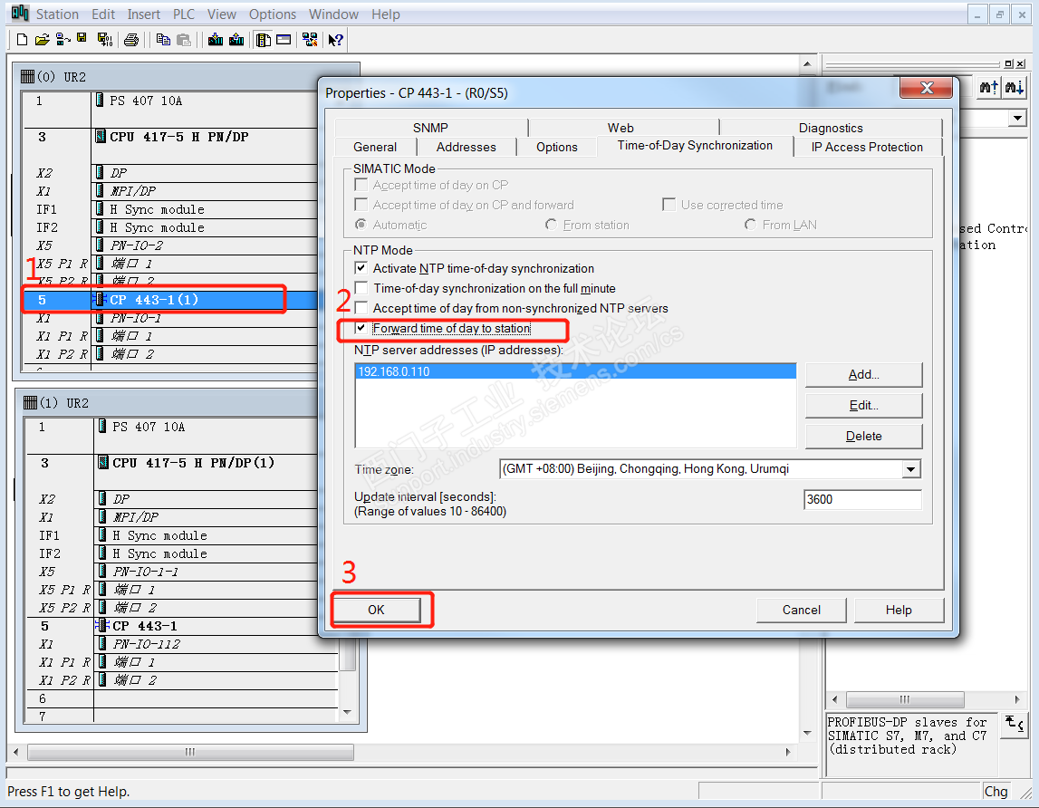Click the CP 443-1 module icon in rack 1
The height and width of the screenshot is (808, 1039).
click(x=102, y=626)
